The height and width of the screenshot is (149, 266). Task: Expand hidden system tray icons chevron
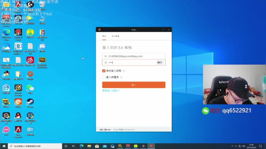[x=232, y=146]
